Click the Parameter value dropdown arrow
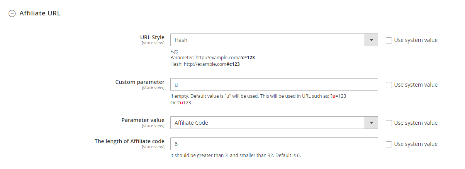The image size is (465, 169). tap(371, 123)
